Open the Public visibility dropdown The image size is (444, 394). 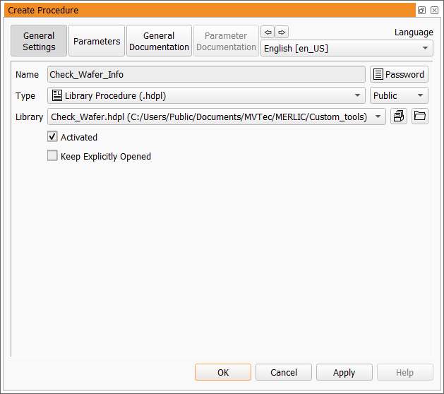point(399,96)
